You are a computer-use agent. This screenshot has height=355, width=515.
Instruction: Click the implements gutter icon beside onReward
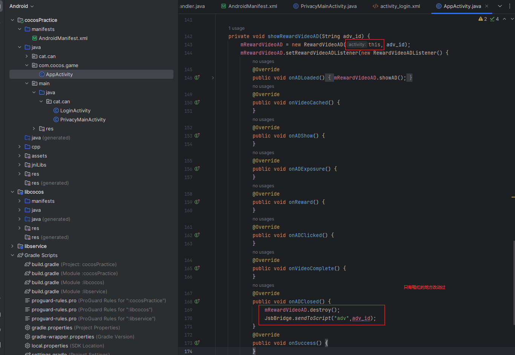click(197, 202)
